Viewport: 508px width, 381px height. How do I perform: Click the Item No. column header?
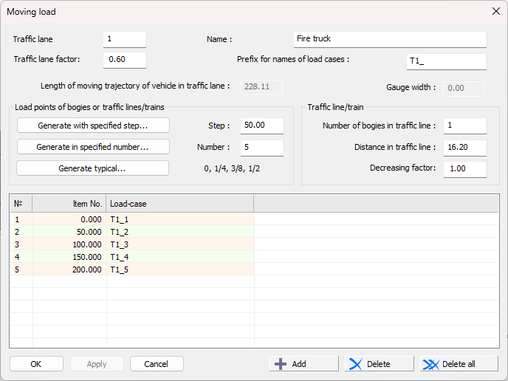pos(69,203)
